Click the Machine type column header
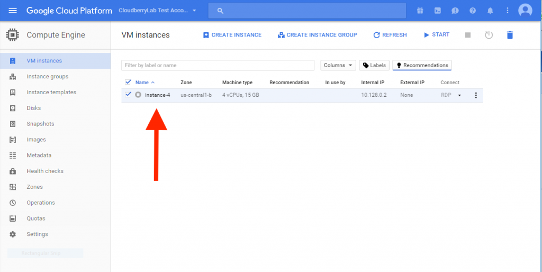This screenshot has width=542, height=272. point(237,83)
